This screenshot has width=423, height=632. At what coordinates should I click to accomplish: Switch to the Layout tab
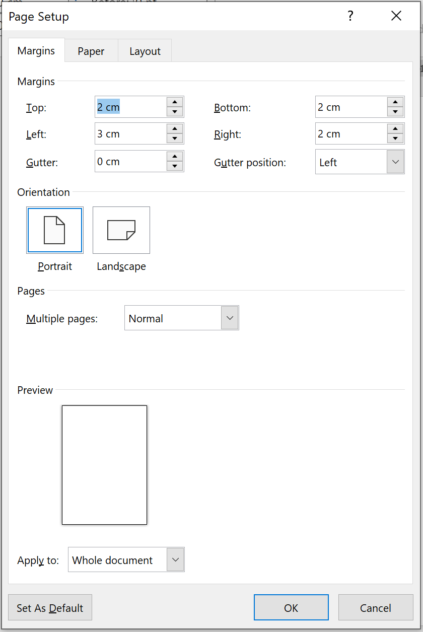(145, 51)
